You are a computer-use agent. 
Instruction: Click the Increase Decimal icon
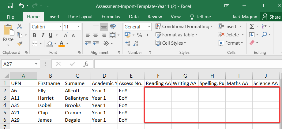click(x=128, y=44)
